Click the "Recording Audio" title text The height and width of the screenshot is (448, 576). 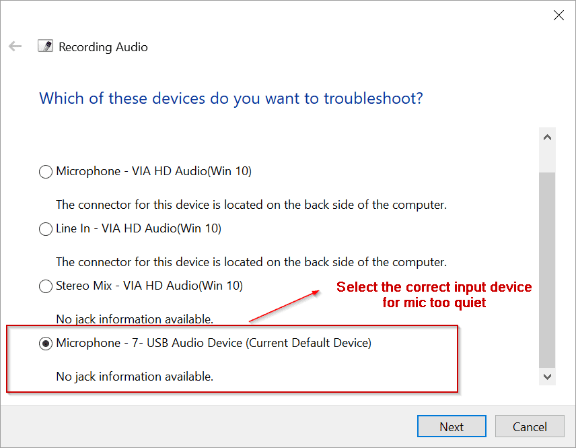point(103,47)
